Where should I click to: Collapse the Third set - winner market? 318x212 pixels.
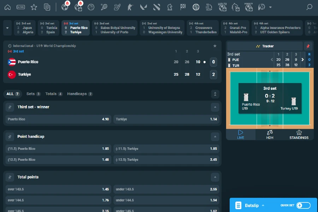click(215, 107)
